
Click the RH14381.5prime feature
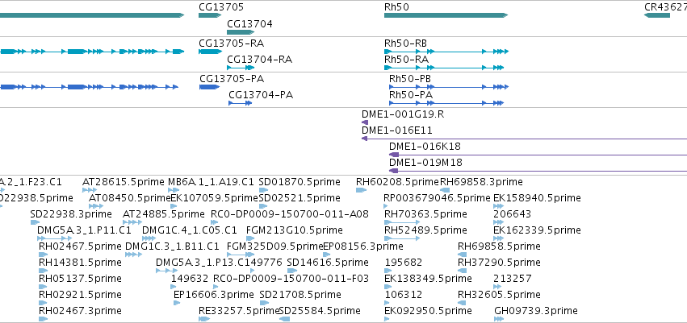click(43, 271)
